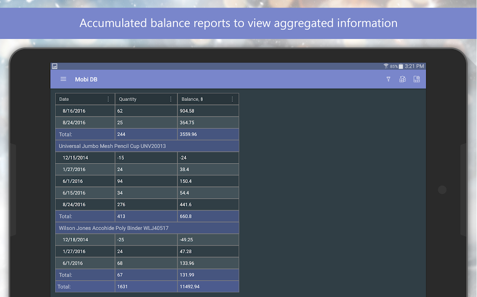Screen dimensions: 477x297
Task: Select the Universal Jumbo Mesh Pencil Cup group
Action: coord(112,146)
